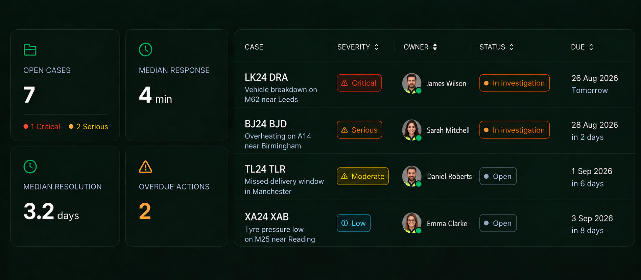Click due date 28 Aug 2026
This screenshot has height=280, width=641.
pos(595,125)
